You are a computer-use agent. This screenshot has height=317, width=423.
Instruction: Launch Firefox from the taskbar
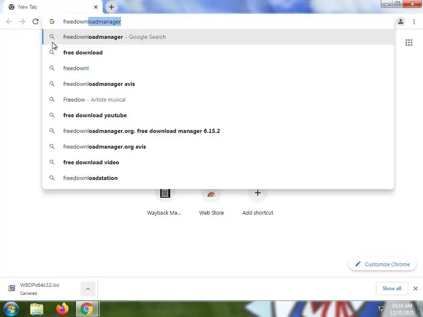pyautogui.click(x=62, y=309)
